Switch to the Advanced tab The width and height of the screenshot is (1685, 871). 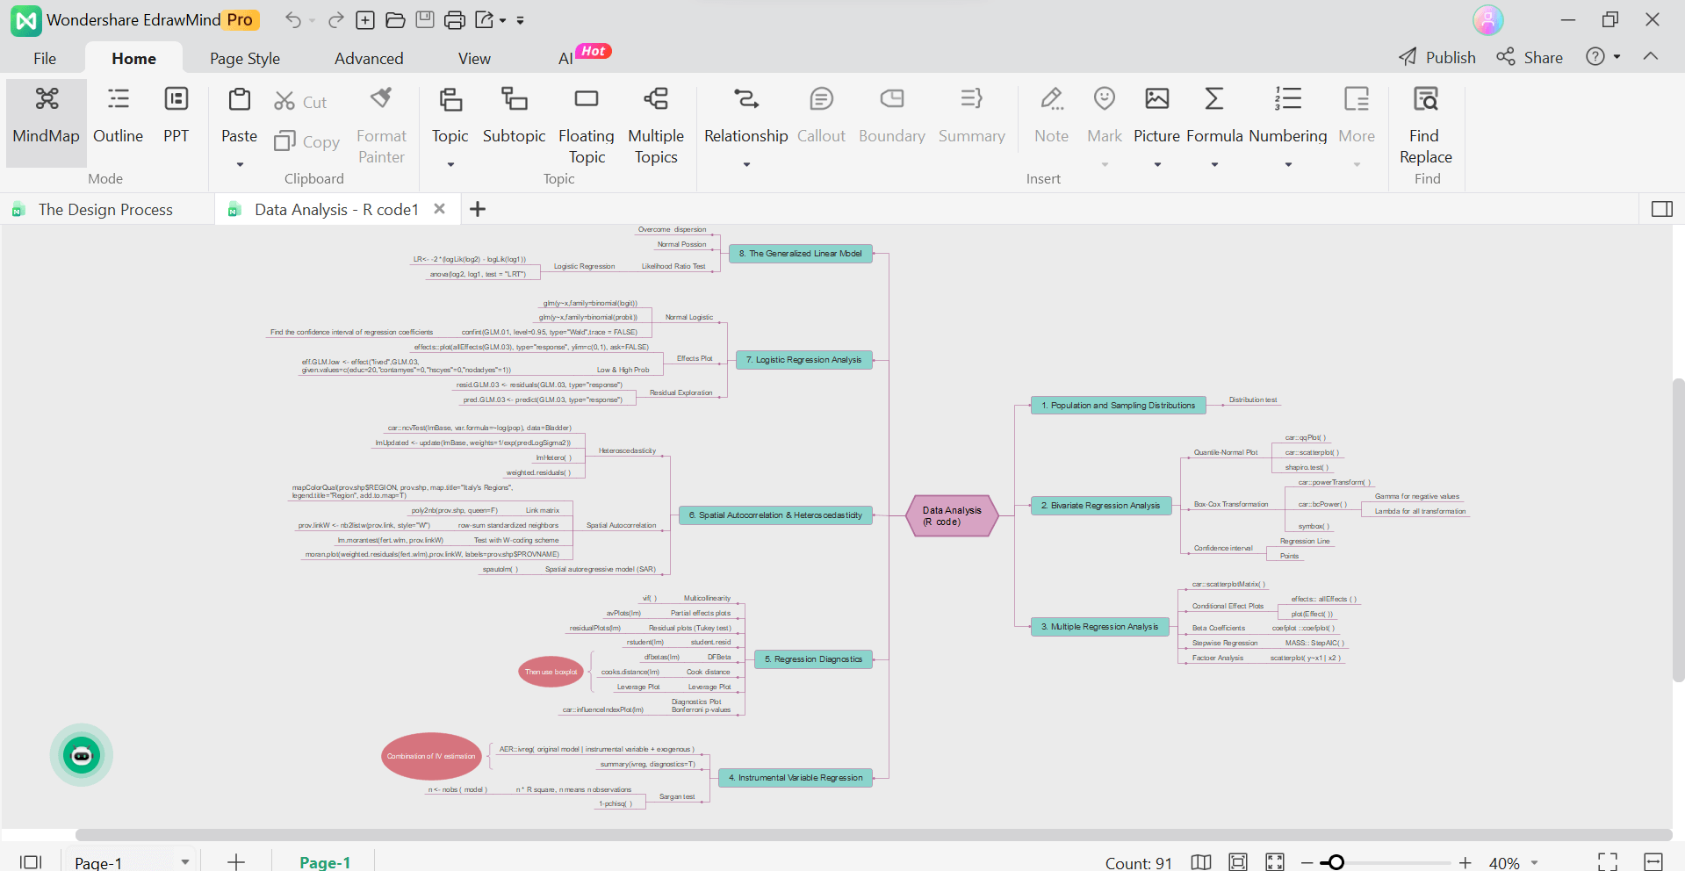pyautogui.click(x=369, y=58)
